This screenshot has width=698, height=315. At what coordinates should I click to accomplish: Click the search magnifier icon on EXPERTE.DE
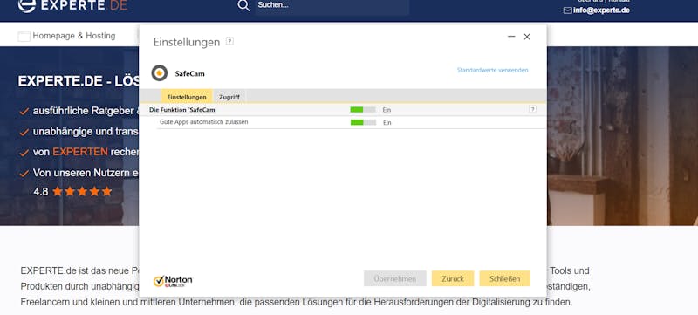pyautogui.click(x=243, y=5)
